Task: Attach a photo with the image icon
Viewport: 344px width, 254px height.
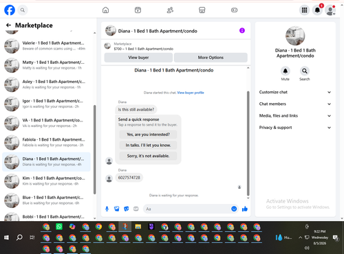Action: (x=117, y=209)
